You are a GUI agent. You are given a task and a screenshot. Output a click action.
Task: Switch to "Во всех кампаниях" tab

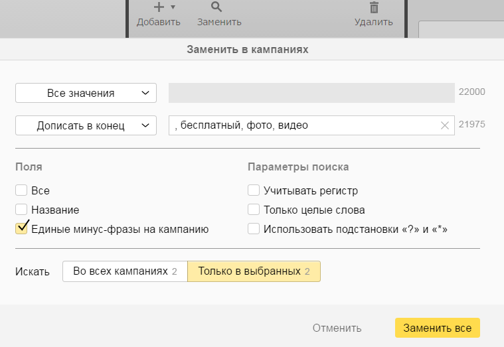pos(125,271)
